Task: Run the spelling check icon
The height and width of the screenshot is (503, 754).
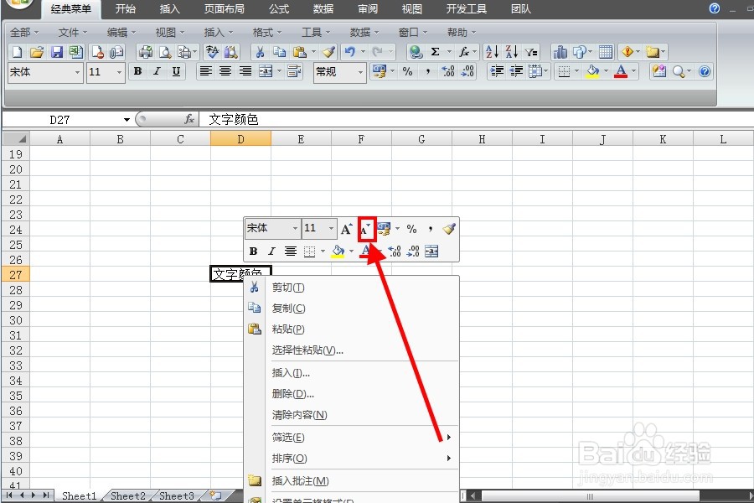Action: 212,52
